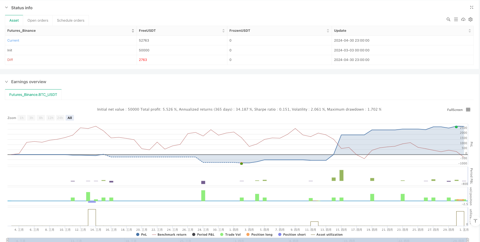
Task: Toggle the PnL series in legend
Action: (x=141, y=234)
